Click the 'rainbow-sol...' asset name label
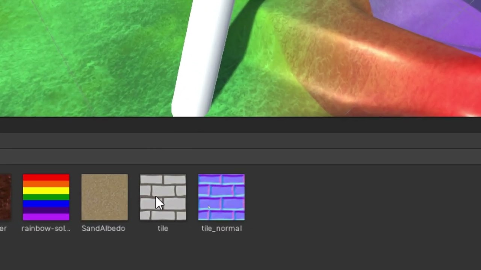Screen dimensions: 481x270 click(46, 228)
